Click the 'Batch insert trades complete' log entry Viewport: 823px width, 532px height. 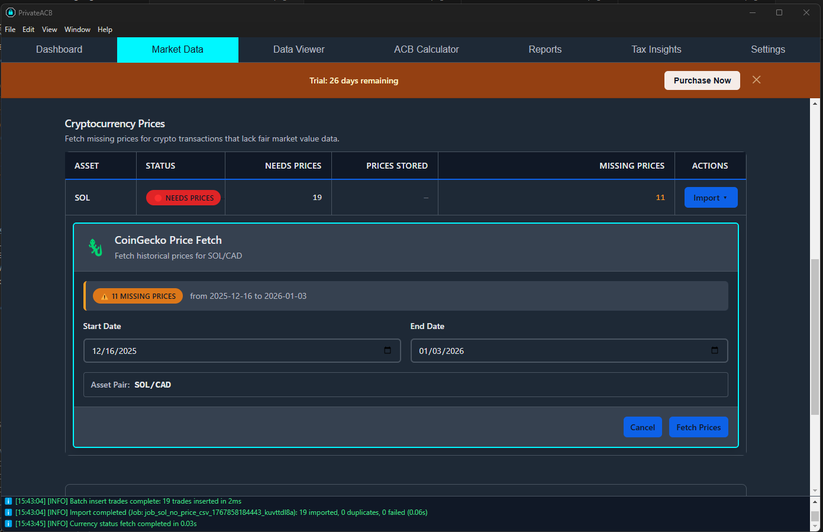128,501
